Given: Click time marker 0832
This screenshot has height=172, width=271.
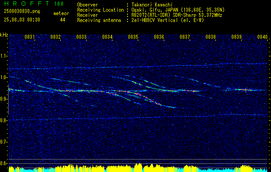Looking at the screenshot, I should point(56,37).
